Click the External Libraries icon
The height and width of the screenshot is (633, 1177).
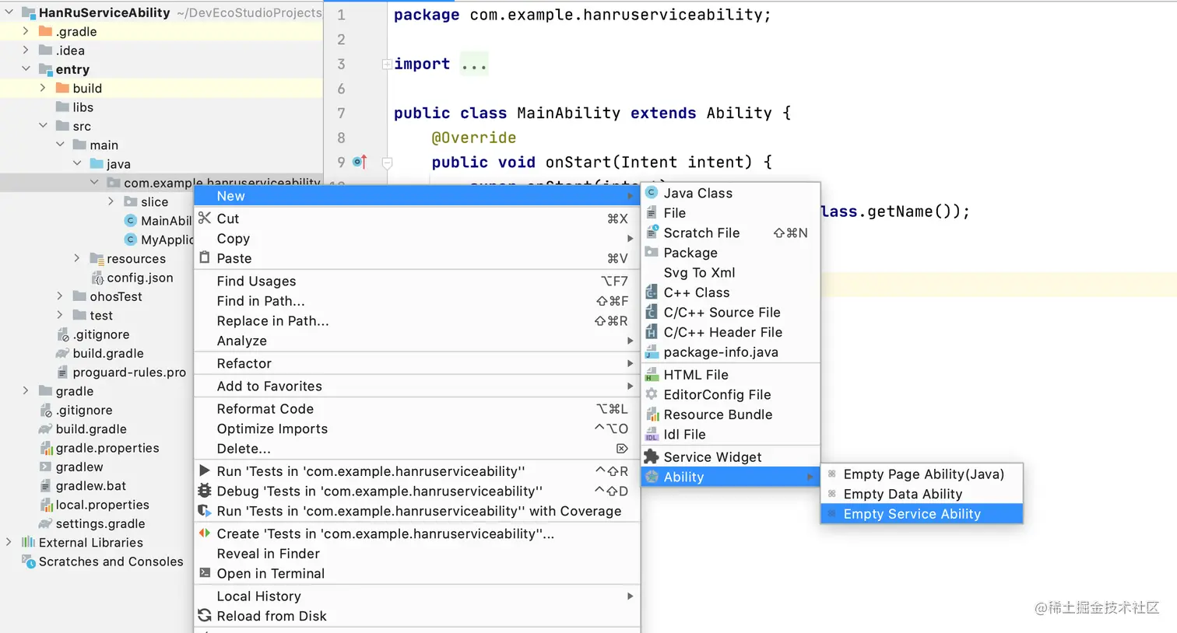pos(29,542)
